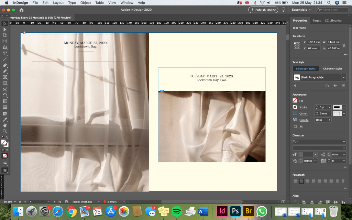The image size is (352, 220).
Task: Click the Fill color swatch in Appearance
Action: pos(295,101)
